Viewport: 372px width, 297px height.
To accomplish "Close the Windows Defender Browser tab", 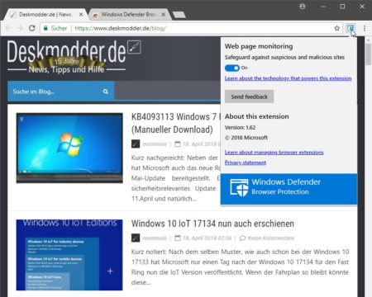I will (163, 14).
